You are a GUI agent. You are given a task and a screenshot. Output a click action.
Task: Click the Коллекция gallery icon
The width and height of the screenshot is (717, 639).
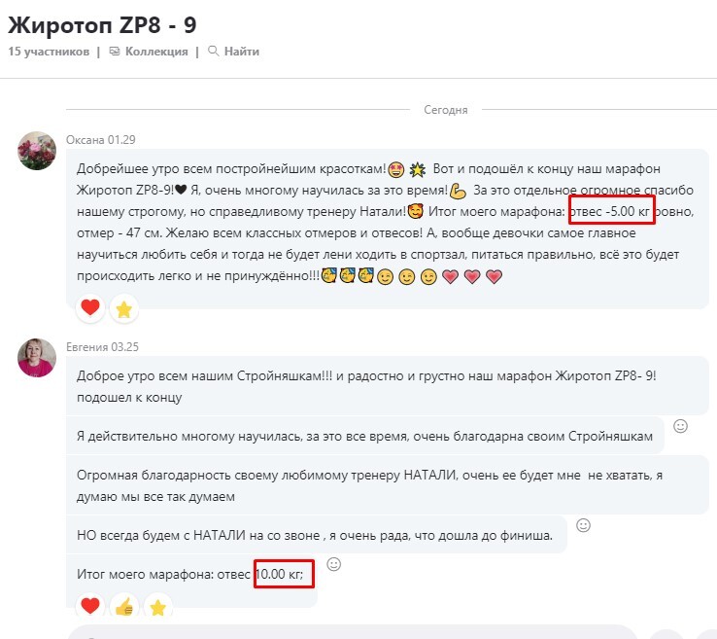pyautogui.click(x=115, y=52)
